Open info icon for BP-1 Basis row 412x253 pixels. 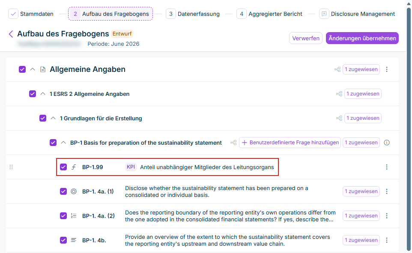coord(387,143)
